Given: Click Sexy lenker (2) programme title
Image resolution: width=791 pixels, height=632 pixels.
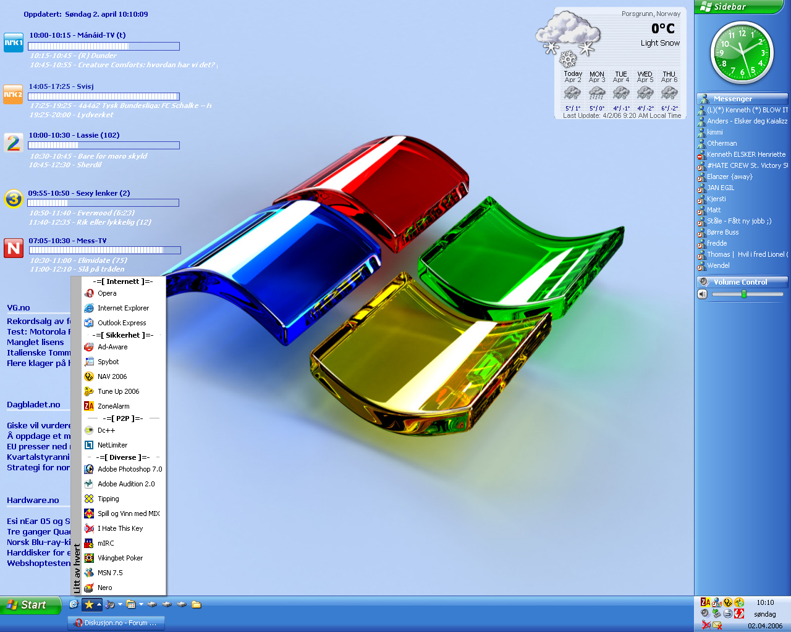Looking at the screenshot, I should coord(79,193).
